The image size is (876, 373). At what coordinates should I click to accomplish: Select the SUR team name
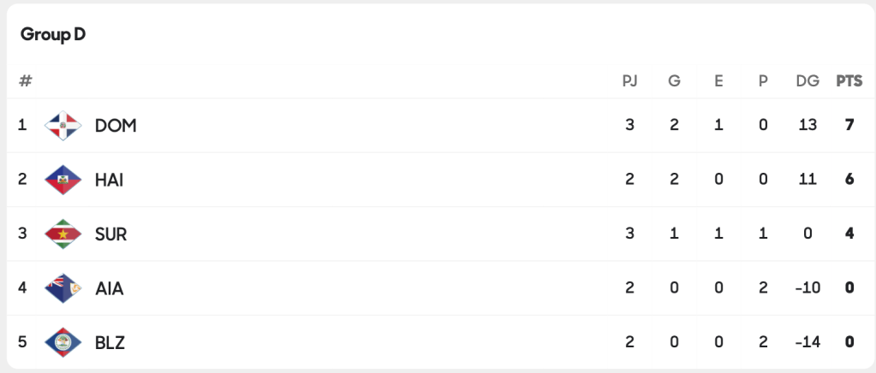[111, 234]
